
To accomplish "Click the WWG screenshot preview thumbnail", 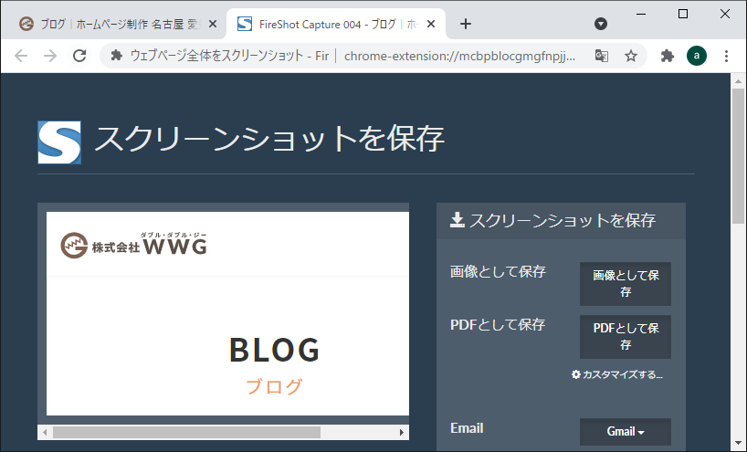I will (227, 313).
